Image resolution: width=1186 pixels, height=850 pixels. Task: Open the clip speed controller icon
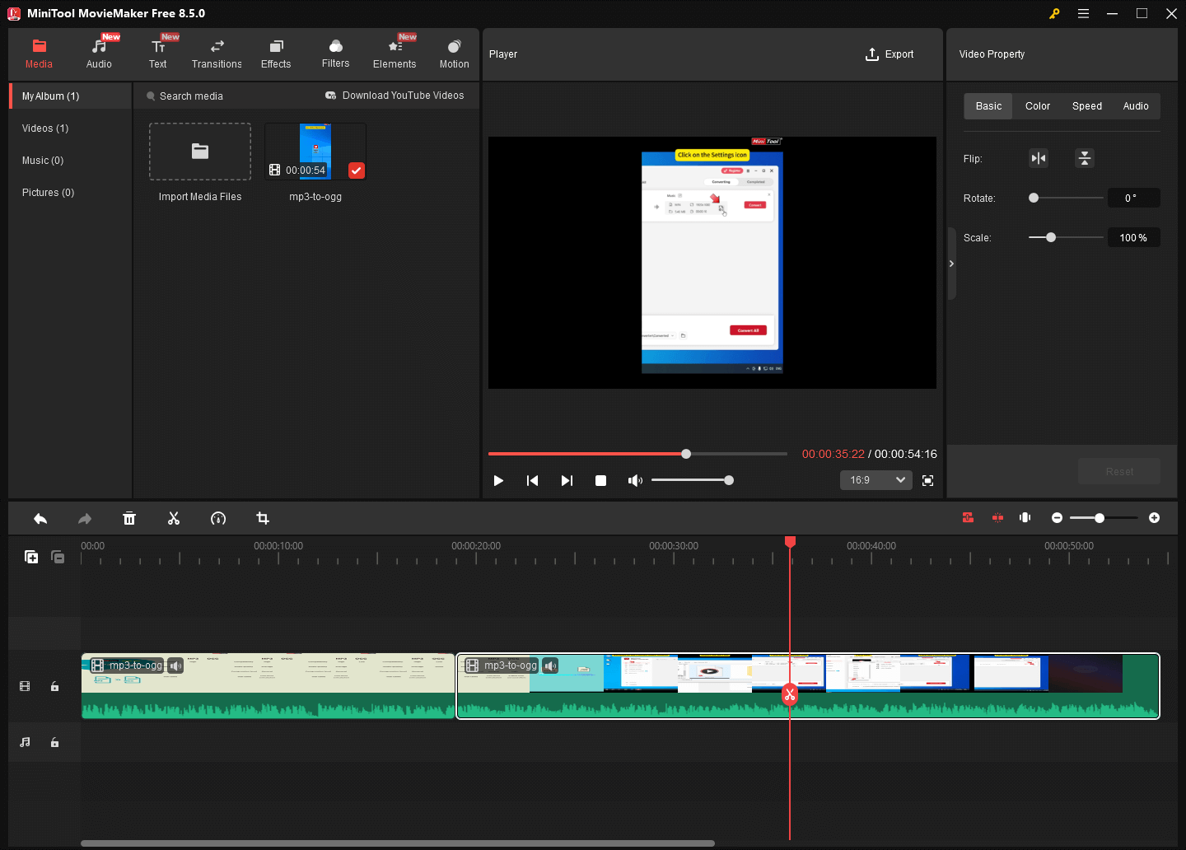coord(218,518)
